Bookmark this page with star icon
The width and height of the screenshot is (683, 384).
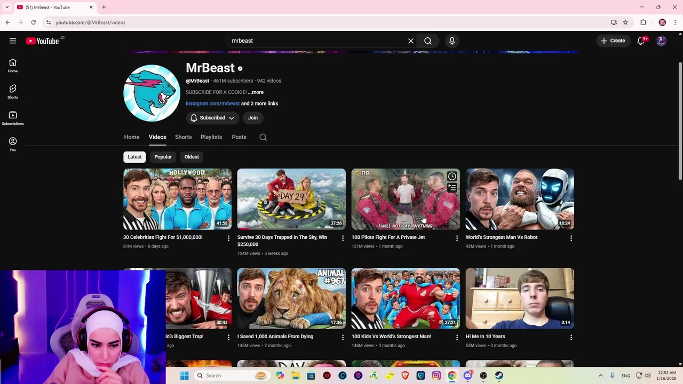click(x=625, y=22)
